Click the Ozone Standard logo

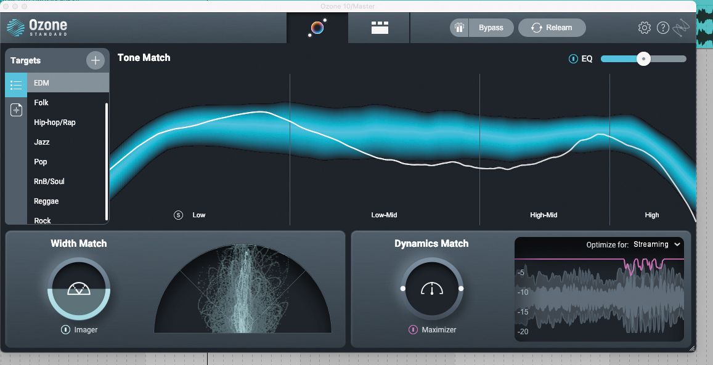coord(37,27)
